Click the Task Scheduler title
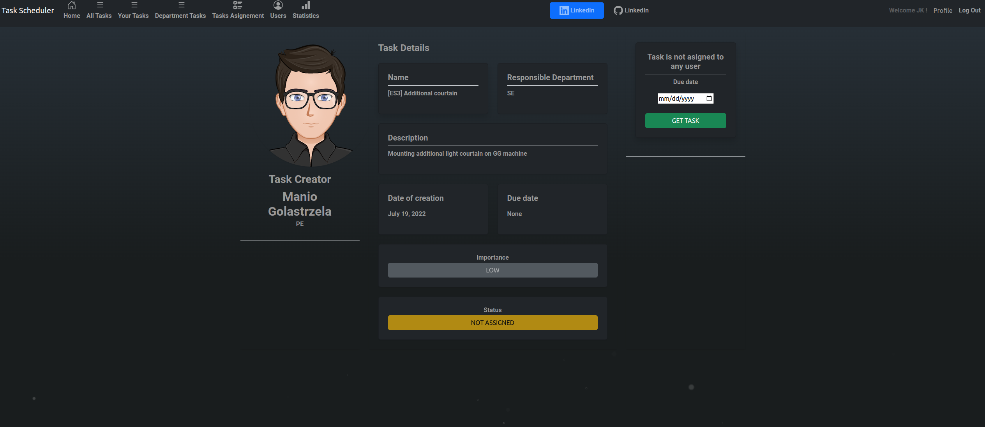The width and height of the screenshot is (985, 427). [x=28, y=10]
